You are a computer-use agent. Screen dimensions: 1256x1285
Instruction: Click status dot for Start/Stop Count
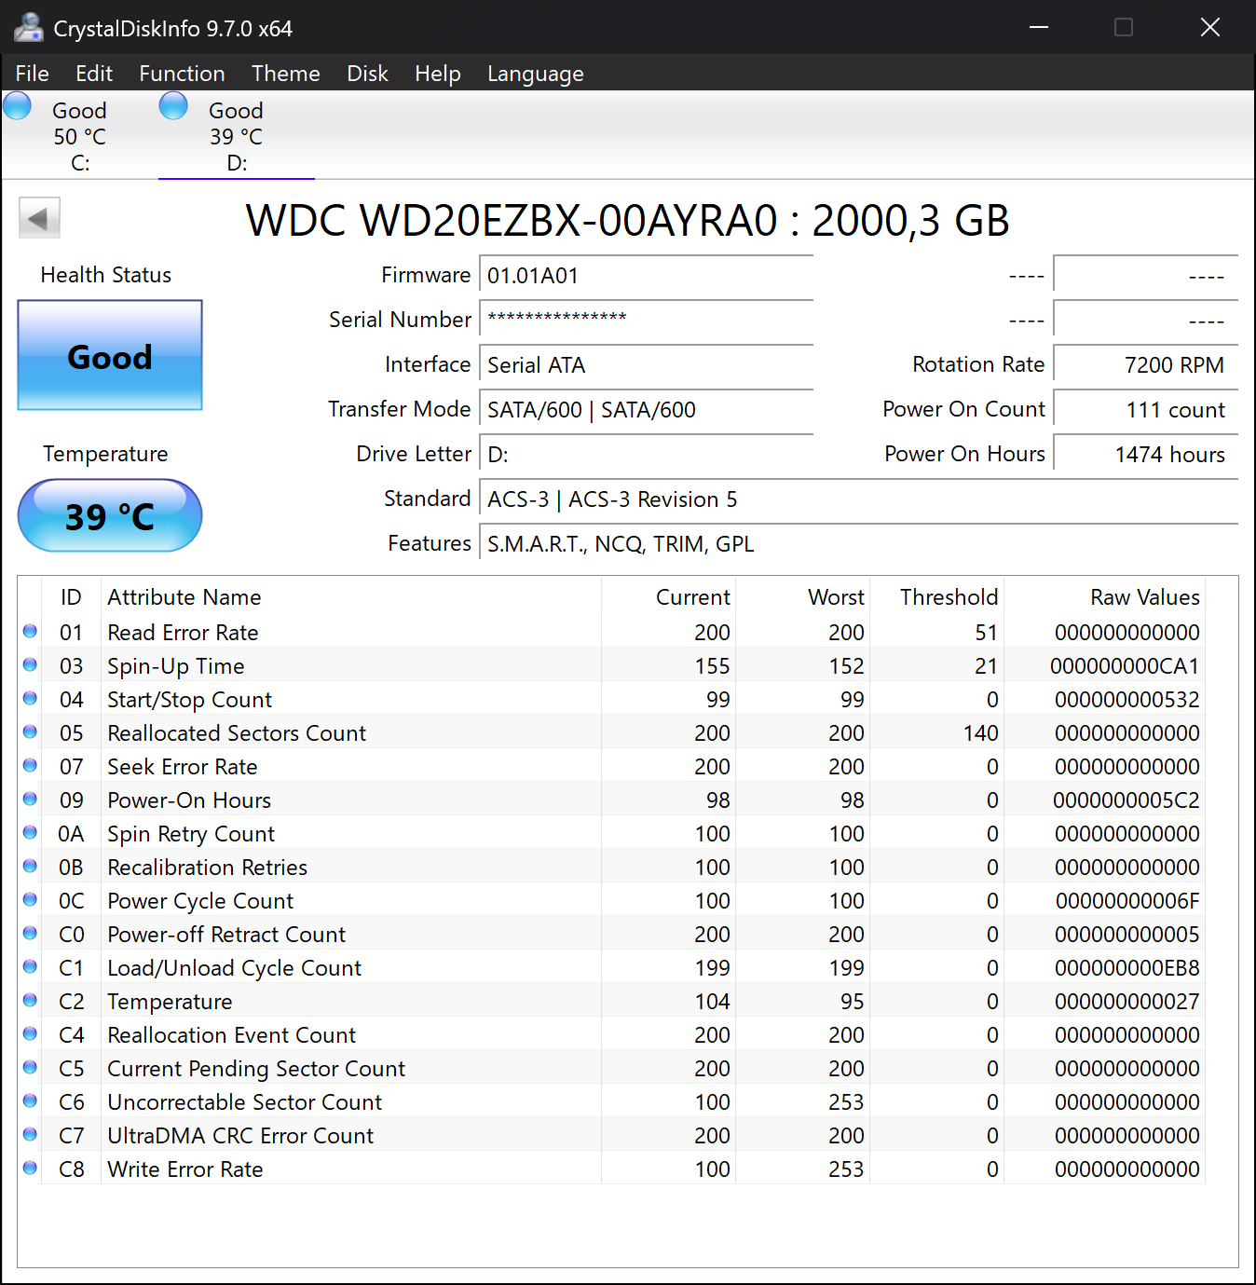pos(30,699)
